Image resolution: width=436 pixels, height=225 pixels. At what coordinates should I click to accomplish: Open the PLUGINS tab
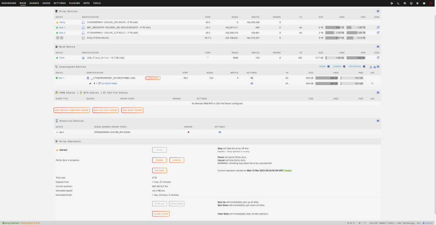coord(75,3)
